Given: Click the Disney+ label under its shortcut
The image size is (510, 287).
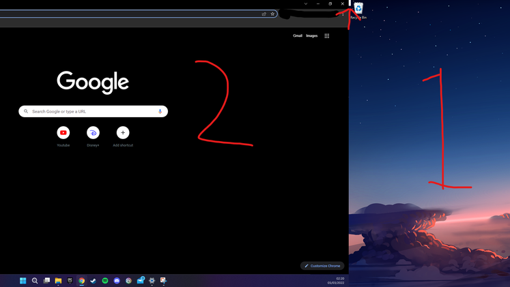Looking at the screenshot, I should 93,145.
